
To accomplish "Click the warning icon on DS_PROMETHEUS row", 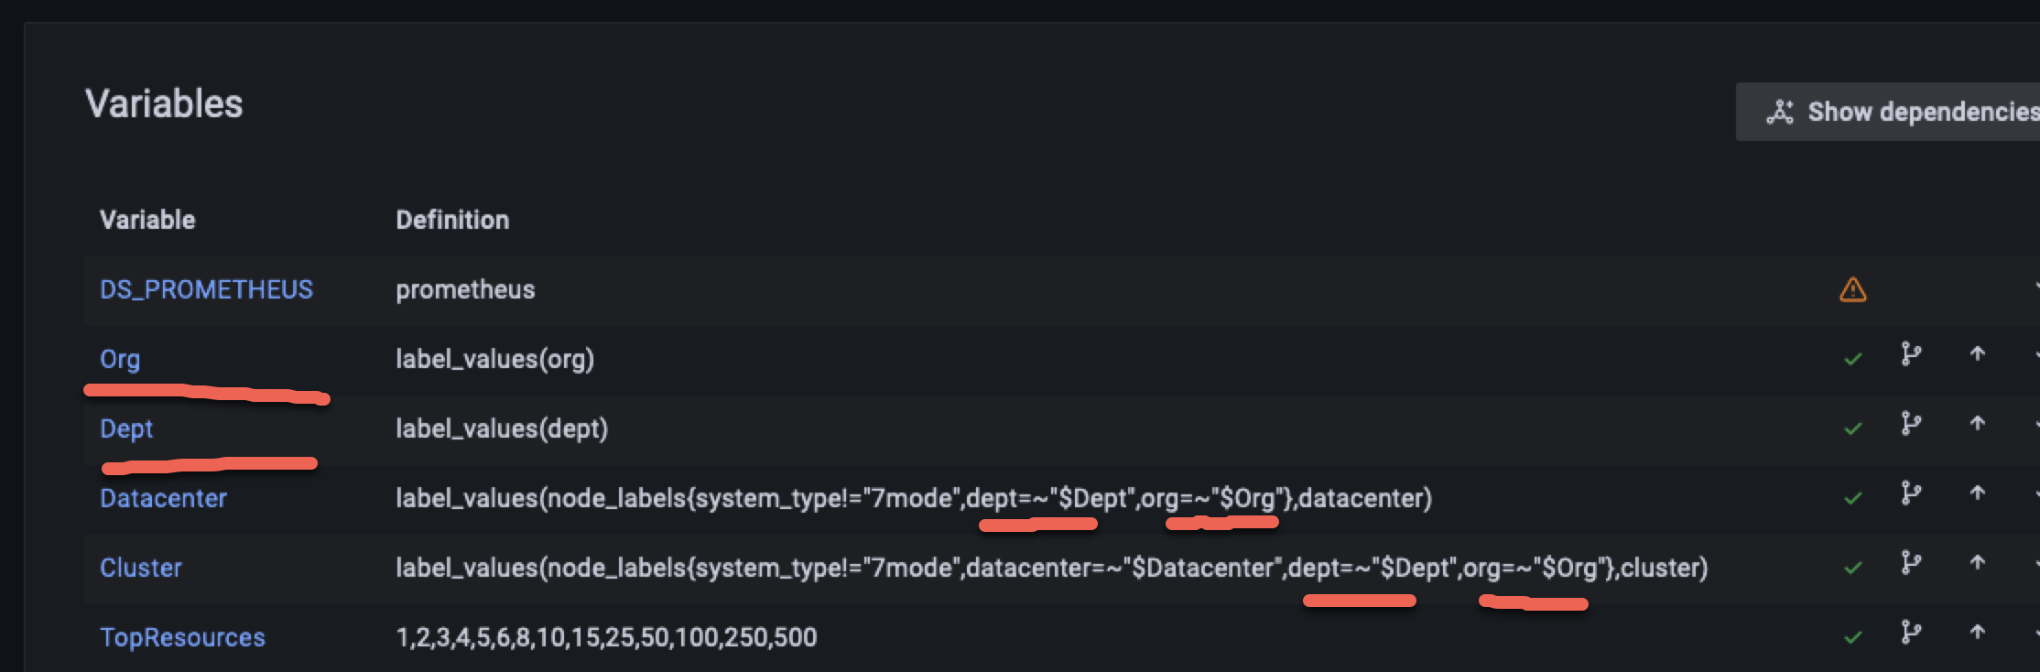I will coord(1852,290).
